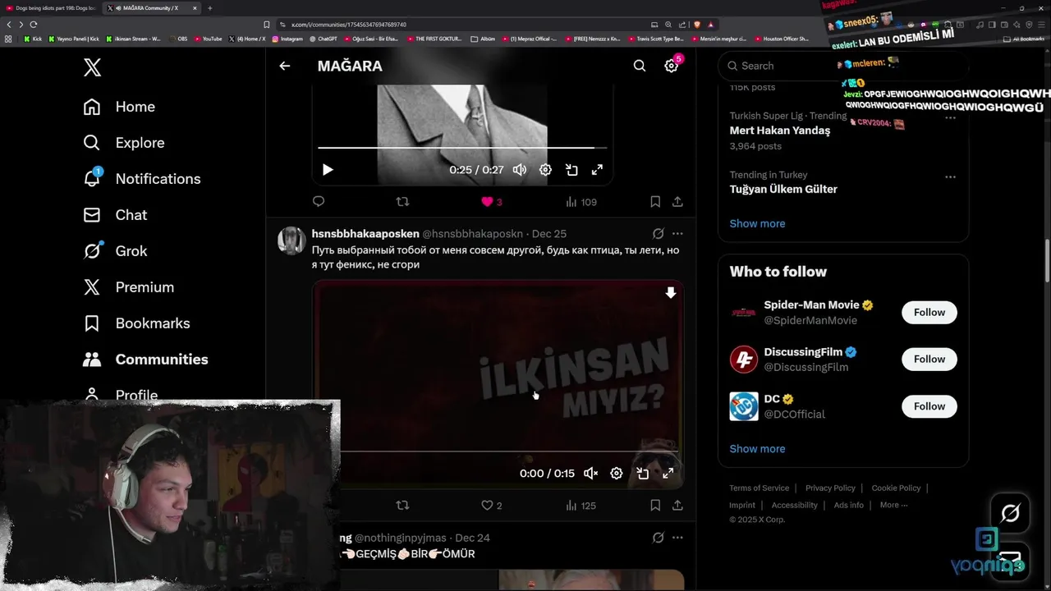Show more Who to follow suggestions

tap(757, 448)
